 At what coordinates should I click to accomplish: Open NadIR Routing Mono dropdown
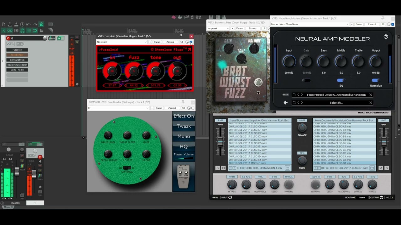[x=362, y=197]
